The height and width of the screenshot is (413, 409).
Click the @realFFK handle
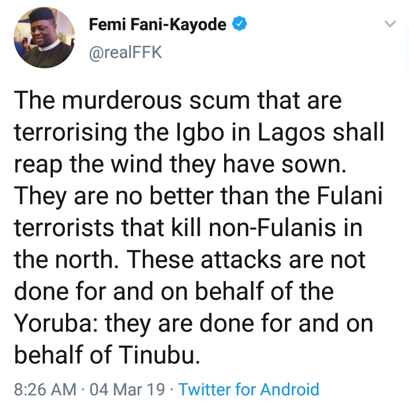[x=125, y=52]
